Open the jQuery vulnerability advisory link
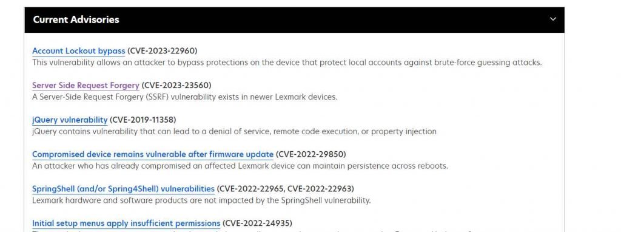 click(x=70, y=120)
